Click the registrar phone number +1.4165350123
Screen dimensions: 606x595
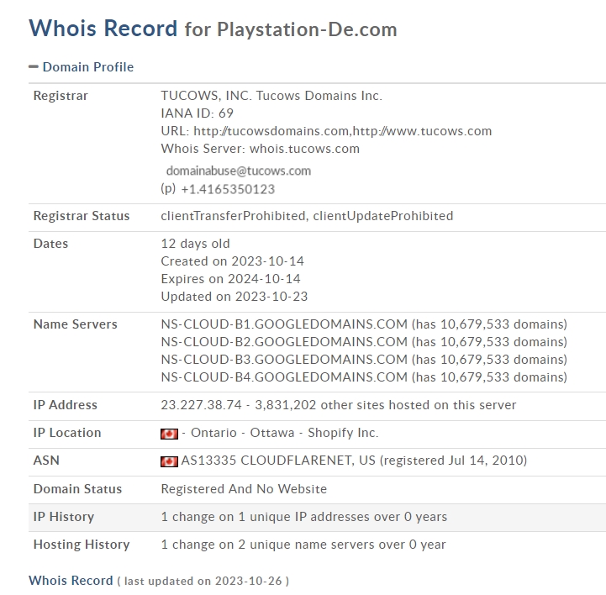(228, 189)
